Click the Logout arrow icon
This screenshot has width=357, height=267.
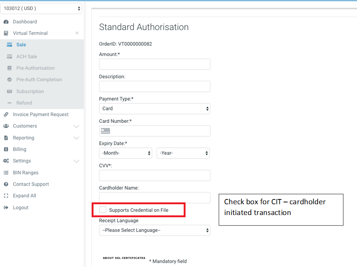click(6, 208)
